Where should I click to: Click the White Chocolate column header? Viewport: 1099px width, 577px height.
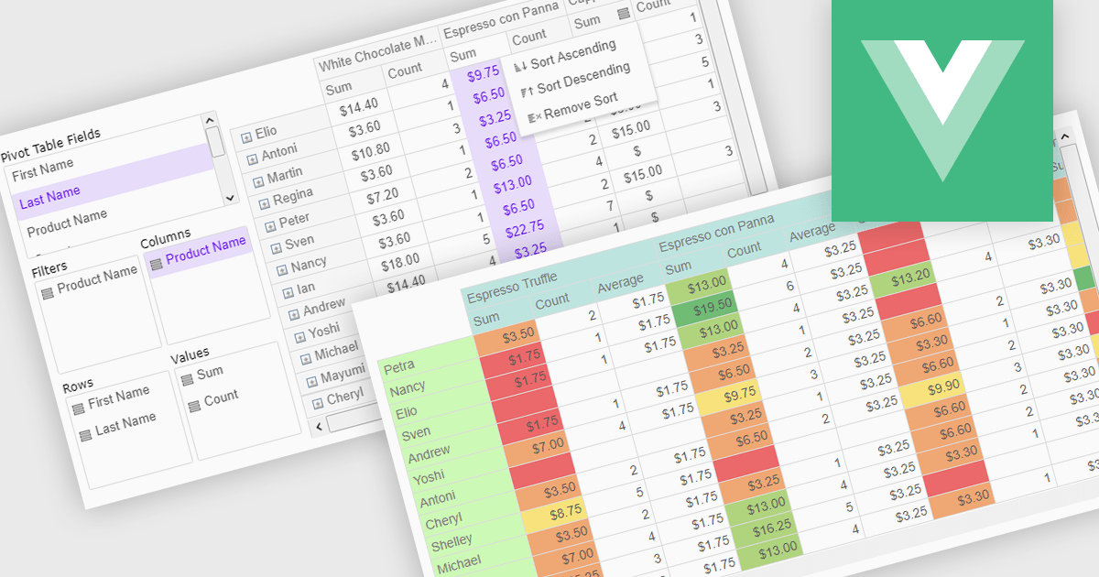coord(377,52)
